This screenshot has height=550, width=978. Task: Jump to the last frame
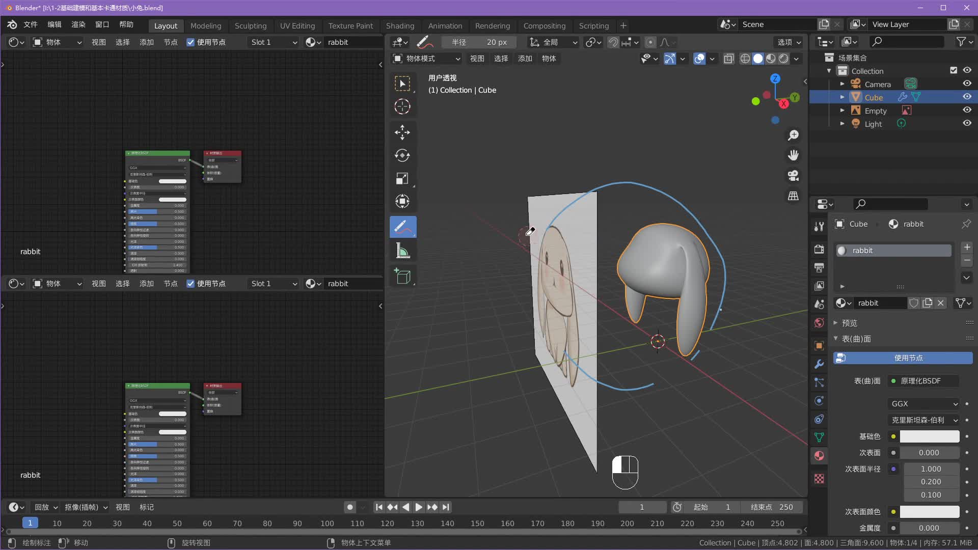[446, 507]
